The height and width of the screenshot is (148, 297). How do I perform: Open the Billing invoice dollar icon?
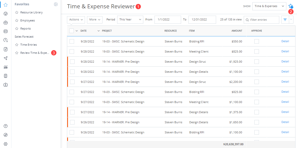[6, 49]
